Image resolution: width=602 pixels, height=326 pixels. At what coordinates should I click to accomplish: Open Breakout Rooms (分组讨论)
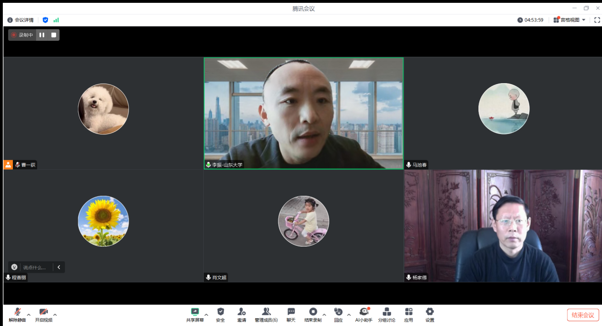(x=387, y=312)
